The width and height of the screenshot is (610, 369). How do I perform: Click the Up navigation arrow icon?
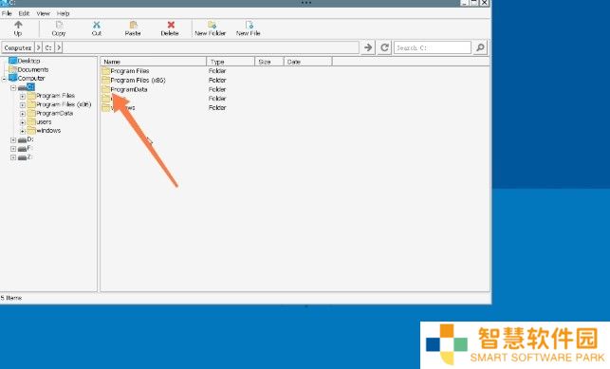(x=18, y=25)
